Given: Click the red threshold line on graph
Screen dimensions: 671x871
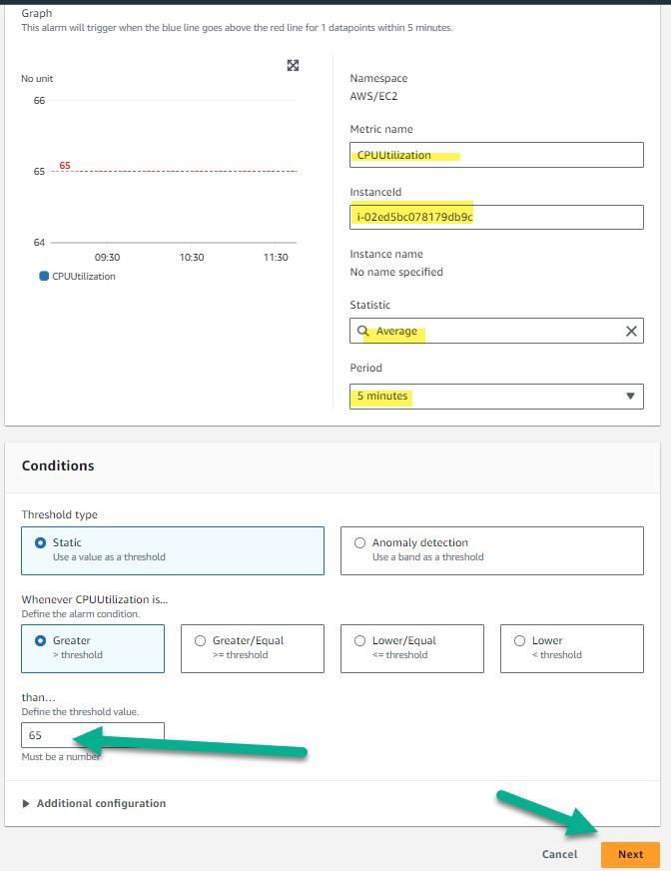Looking at the screenshot, I should (180, 171).
